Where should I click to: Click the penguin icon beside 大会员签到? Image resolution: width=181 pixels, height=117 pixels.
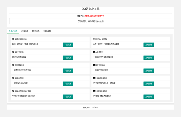(94, 52)
